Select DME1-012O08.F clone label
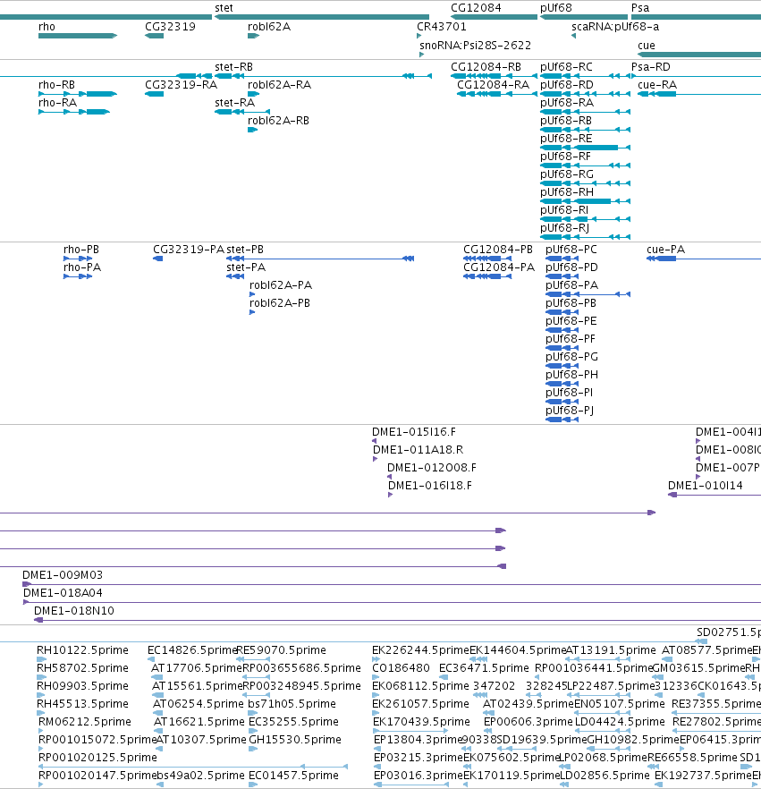 pos(432,468)
